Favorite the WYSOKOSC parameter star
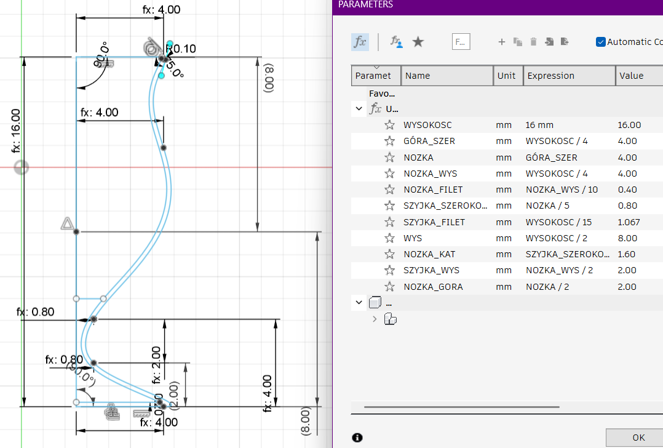Screen dimensions: 663x448 pyautogui.click(x=389, y=125)
